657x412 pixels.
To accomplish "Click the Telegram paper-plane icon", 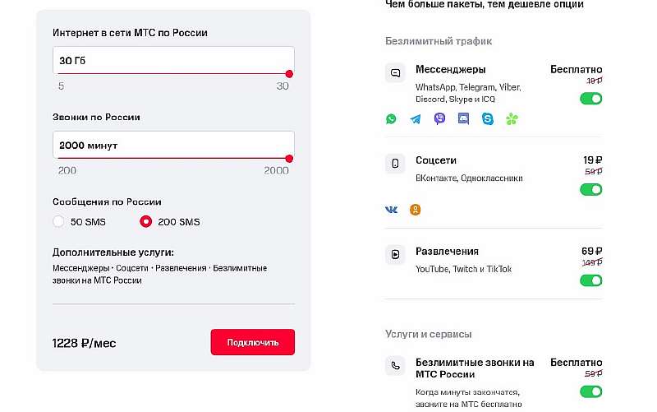I will pos(416,119).
